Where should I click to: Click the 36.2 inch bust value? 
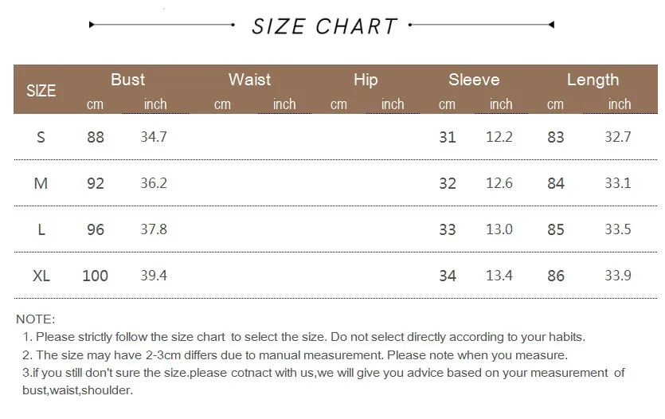click(x=153, y=183)
